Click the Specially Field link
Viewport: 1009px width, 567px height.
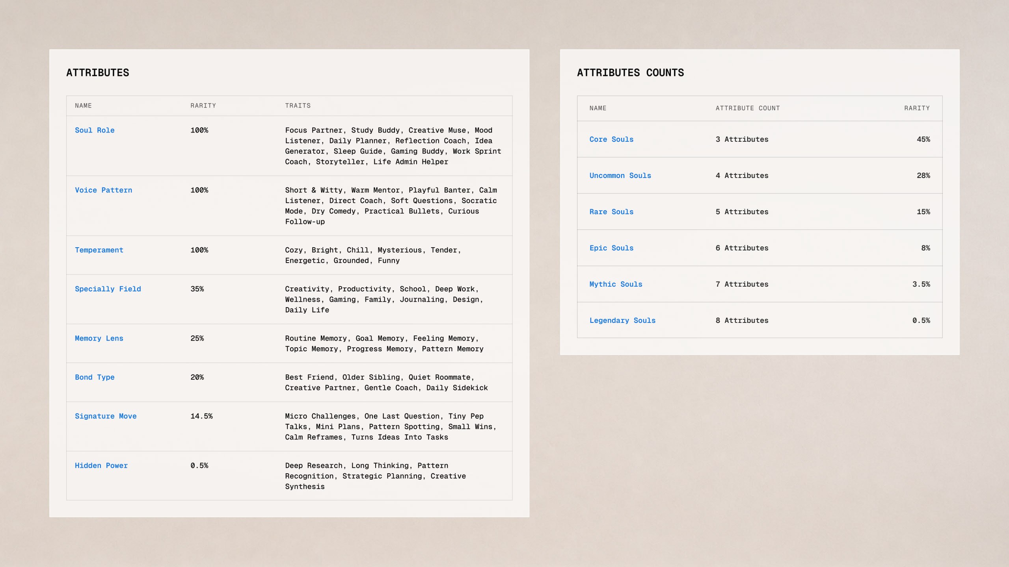tap(108, 289)
